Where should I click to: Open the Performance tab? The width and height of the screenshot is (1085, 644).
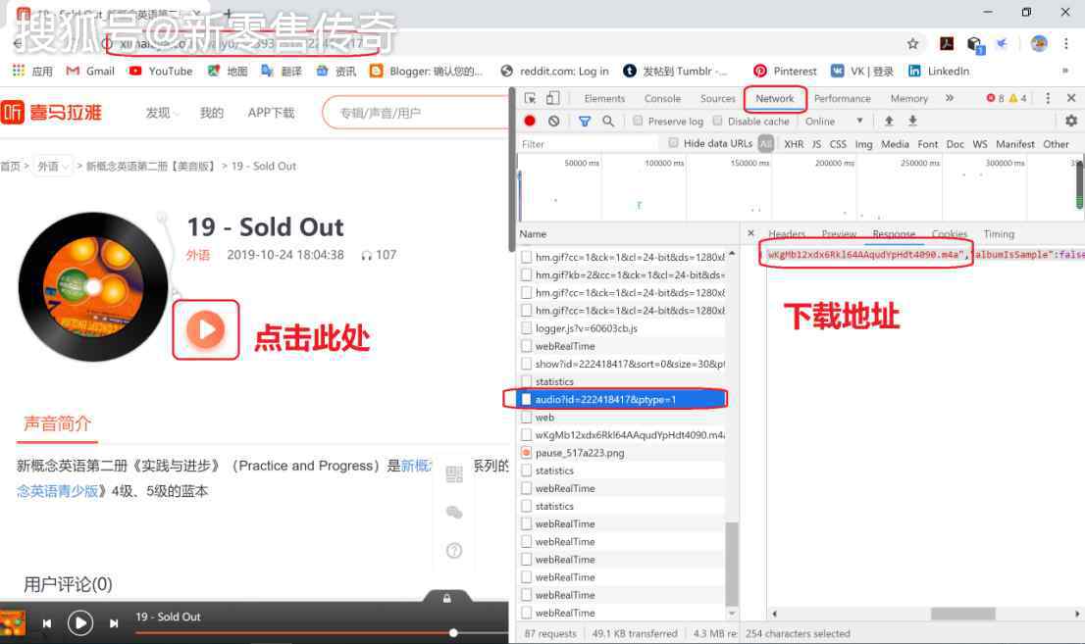coord(842,98)
